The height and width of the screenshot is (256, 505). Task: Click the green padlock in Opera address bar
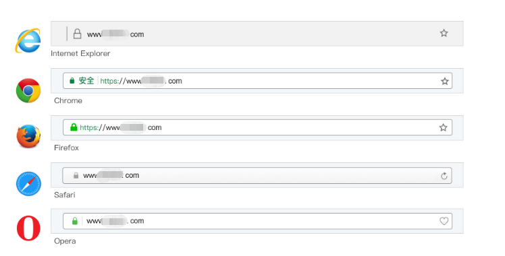click(75, 221)
